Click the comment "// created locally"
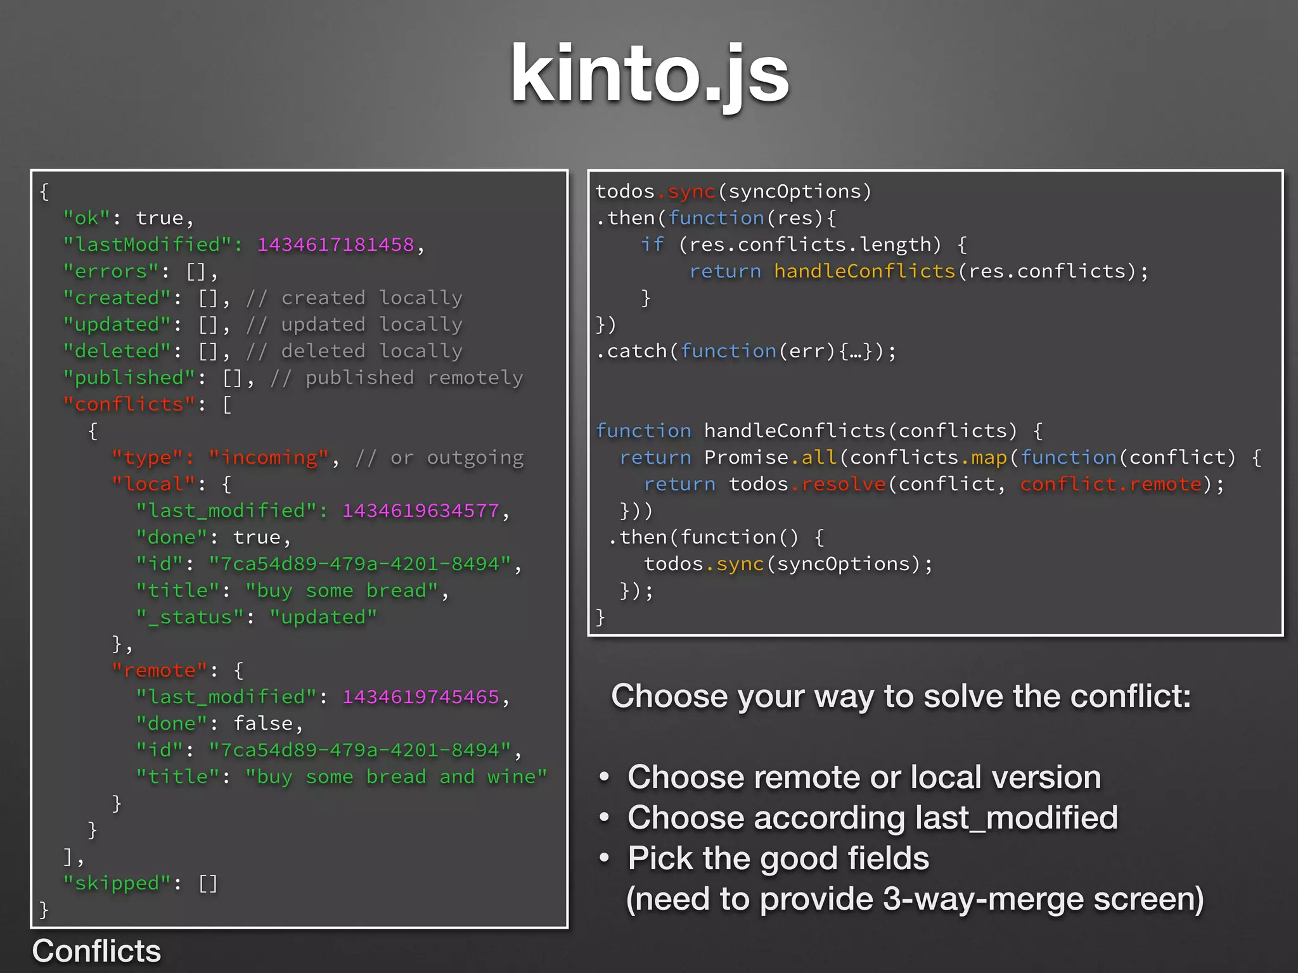Viewport: 1298px width, 973px height. pyautogui.click(x=354, y=298)
